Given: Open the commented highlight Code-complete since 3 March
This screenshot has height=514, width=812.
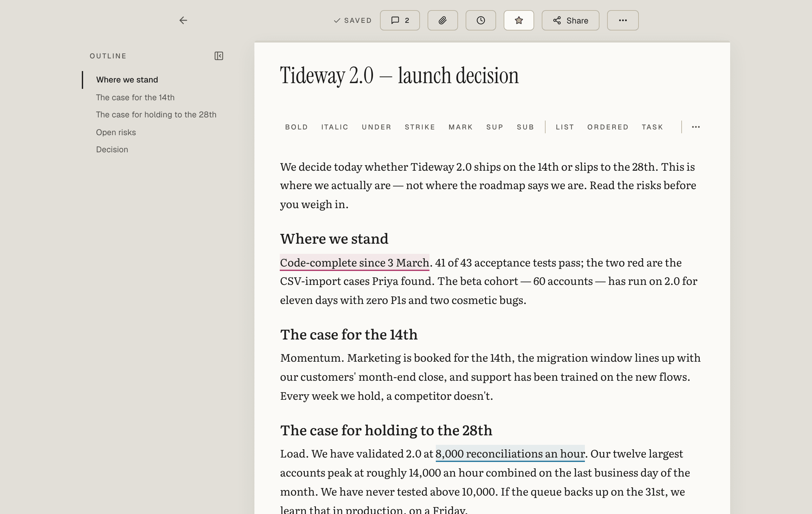Looking at the screenshot, I should (354, 262).
